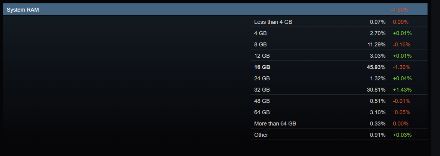Click the bold 16 GB row
440x156 pixels.
pos(262,67)
